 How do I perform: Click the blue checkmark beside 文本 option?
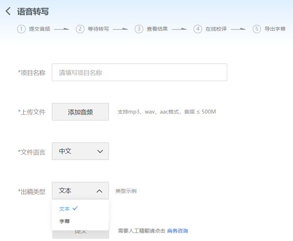75,208
